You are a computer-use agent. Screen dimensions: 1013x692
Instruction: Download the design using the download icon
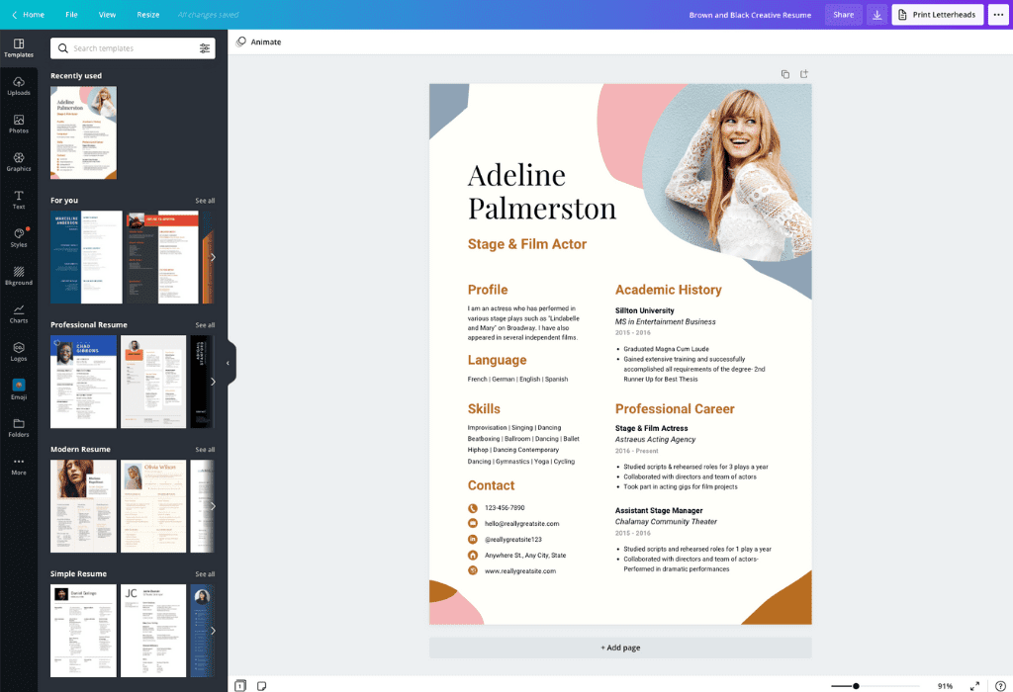(x=876, y=14)
